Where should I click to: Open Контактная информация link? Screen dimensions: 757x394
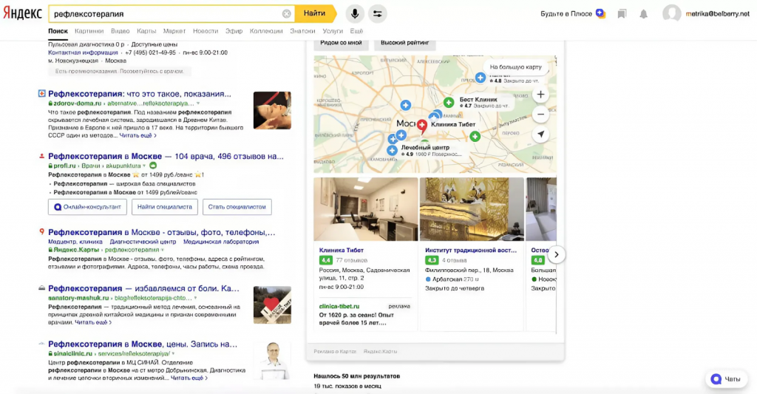coord(83,52)
